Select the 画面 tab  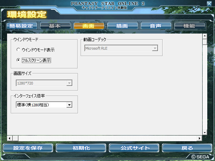point(89,26)
